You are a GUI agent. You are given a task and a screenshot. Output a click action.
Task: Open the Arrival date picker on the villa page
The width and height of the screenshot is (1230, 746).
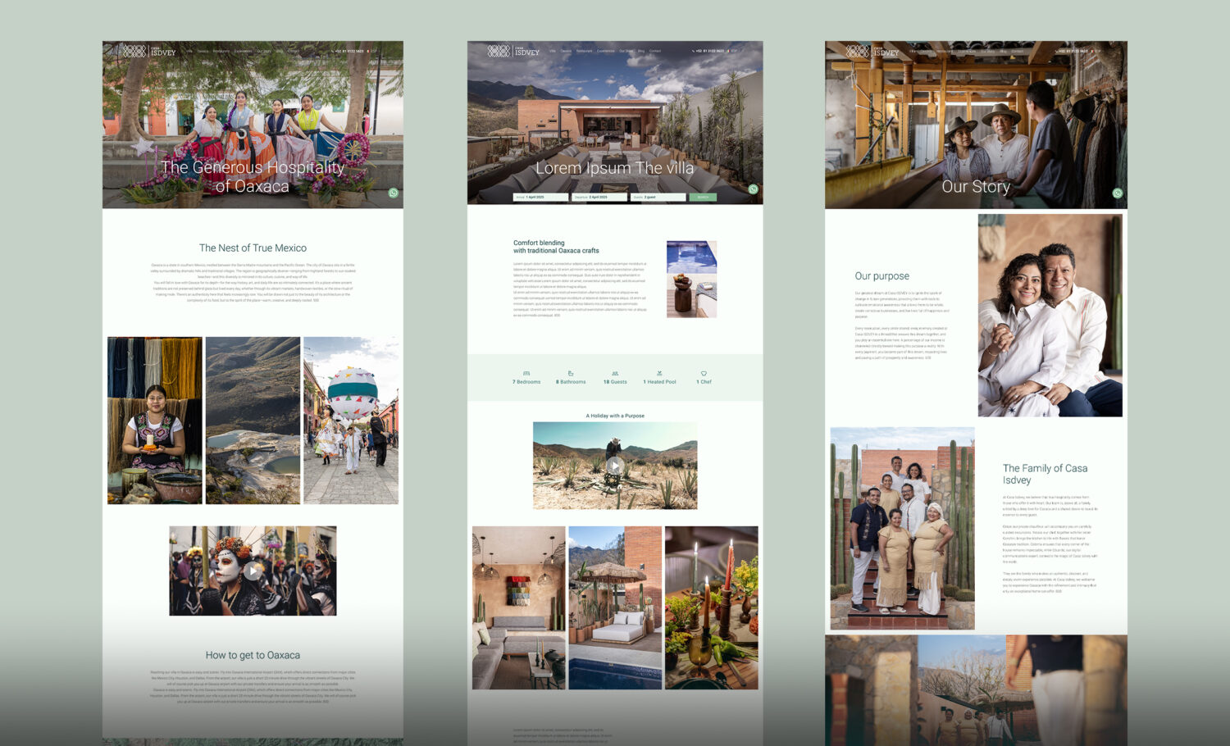[540, 198]
